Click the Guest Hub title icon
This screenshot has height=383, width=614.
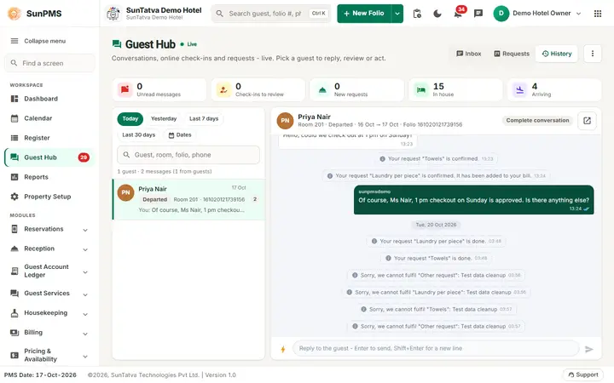(x=116, y=43)
